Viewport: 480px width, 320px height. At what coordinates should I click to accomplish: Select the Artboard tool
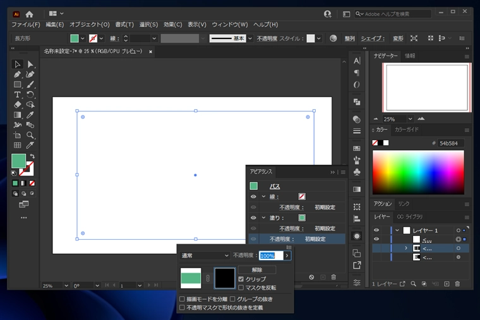(x=17, y=135)
